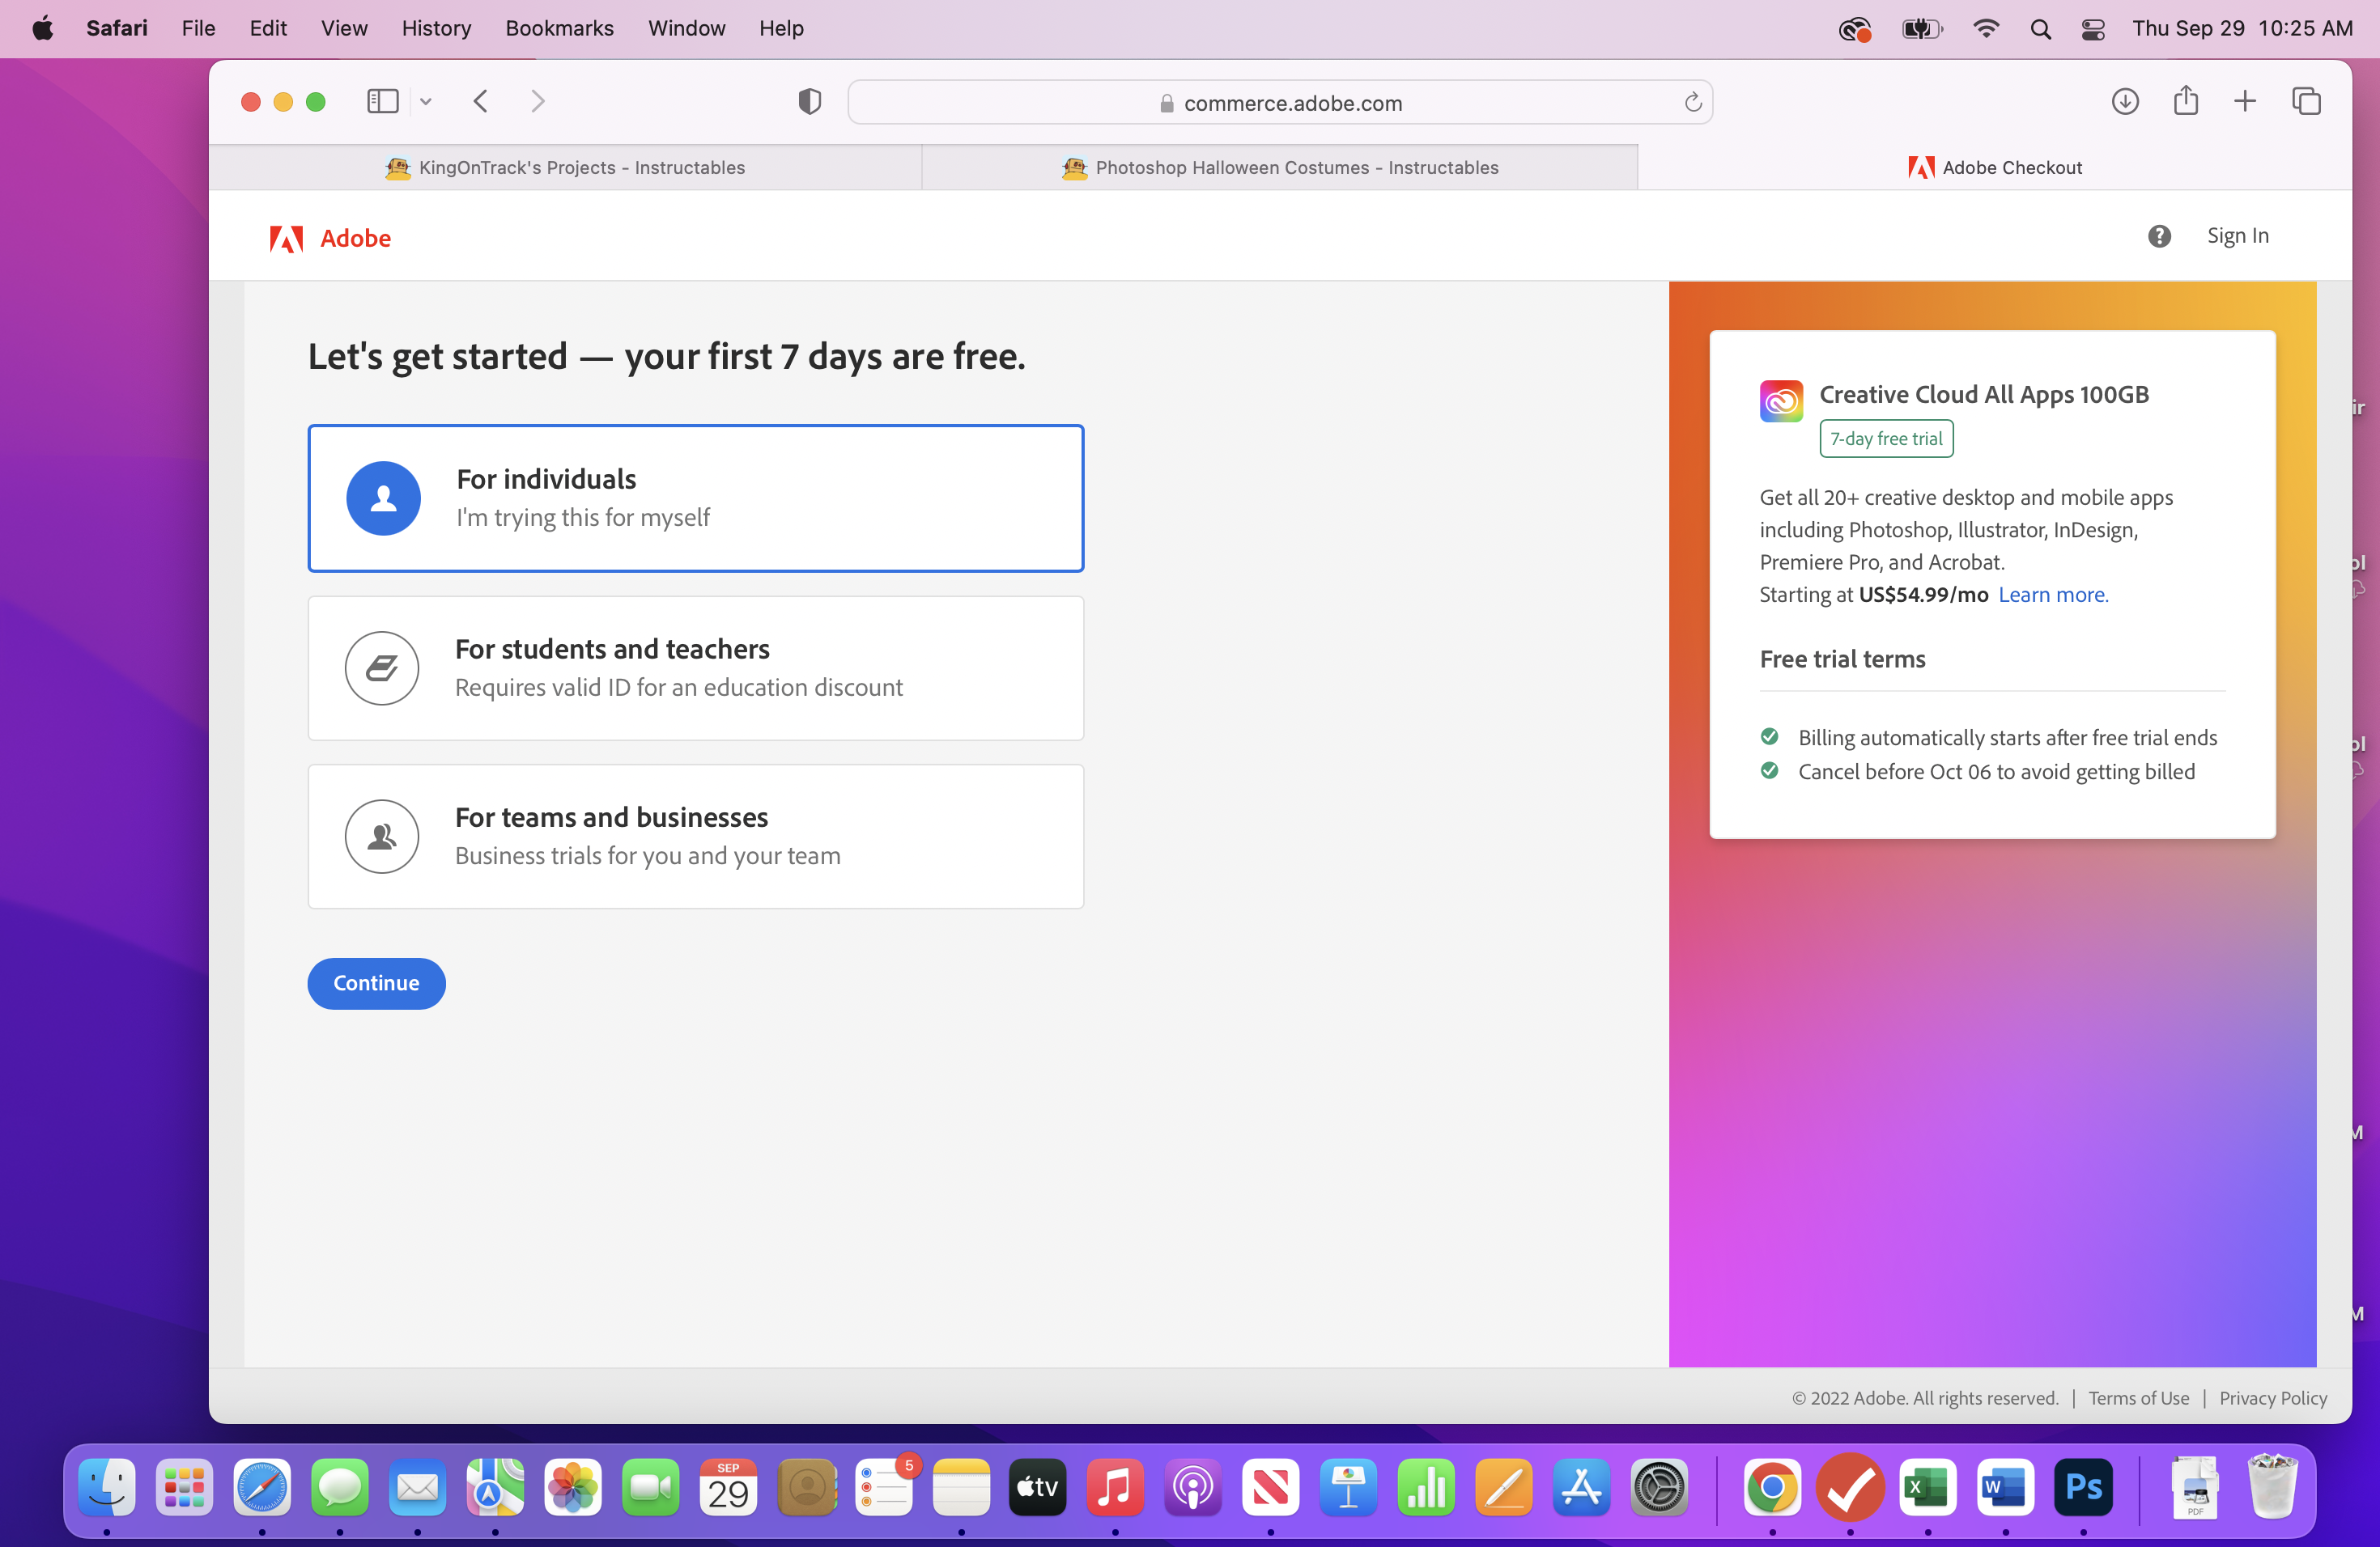Open Control Center from the menu bar
The height and width of the screenshot is (1547, 2380).
(2092, 28)
